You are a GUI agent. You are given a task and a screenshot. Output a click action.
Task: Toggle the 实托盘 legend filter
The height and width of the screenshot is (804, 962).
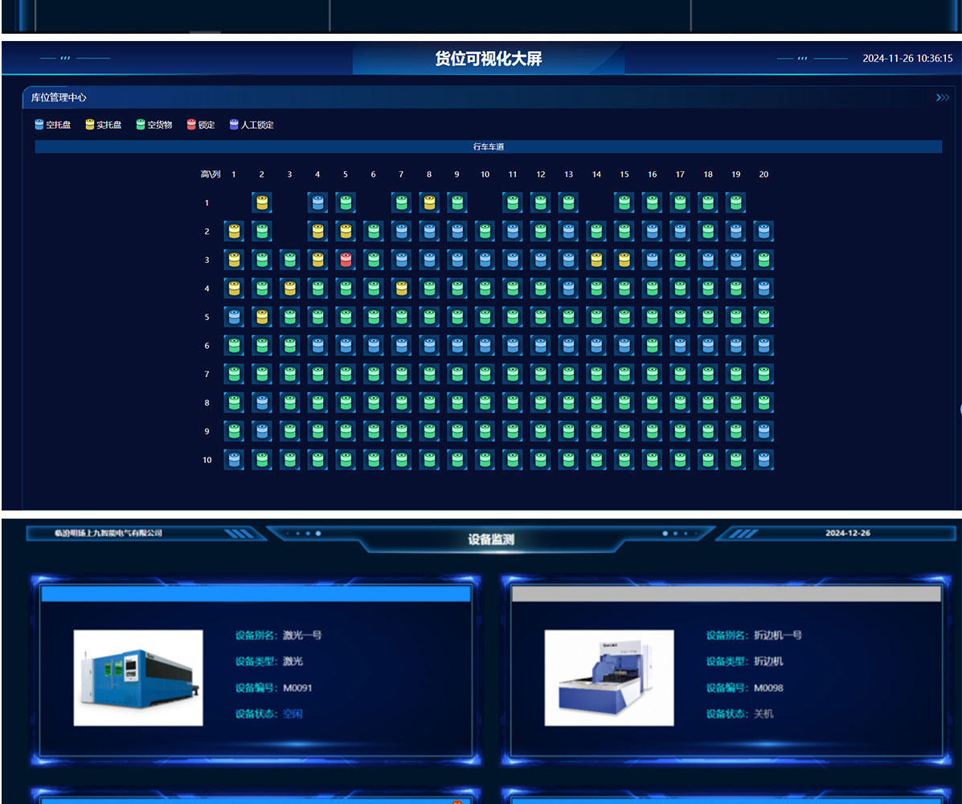[x=104, y=125]
